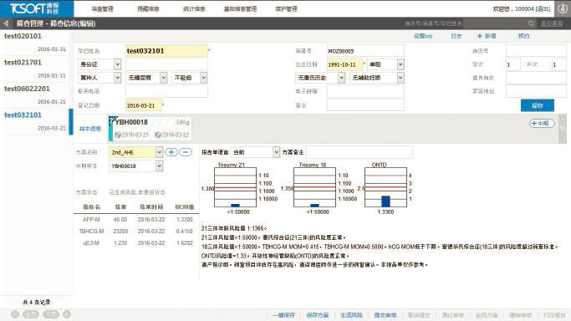This screenshot has height=321, width=571.
Task: Click the 样本信息 sample info tab
Action: [x=90, y=129]
